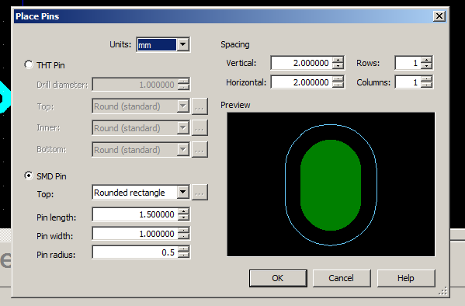Click the dialog resize grip corner

[442, 291]
